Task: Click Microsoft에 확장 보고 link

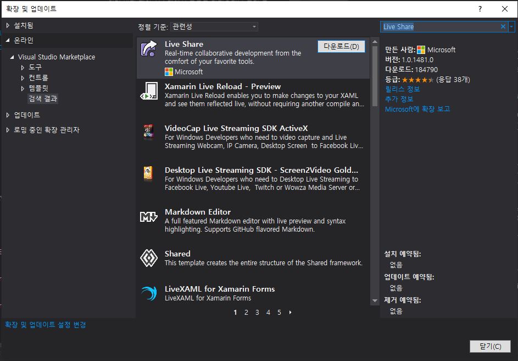Action: click(417, 109)
